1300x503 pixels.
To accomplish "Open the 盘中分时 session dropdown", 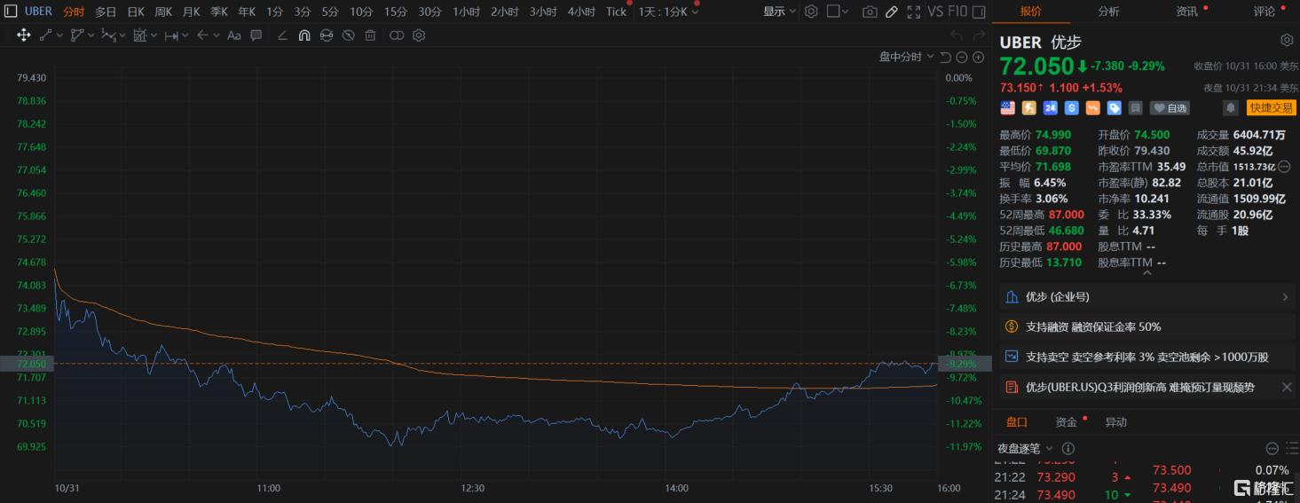I will [x=906, y=57].
